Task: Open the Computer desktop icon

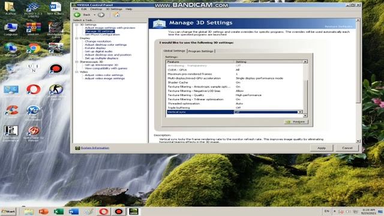Action: coord(11,29)
